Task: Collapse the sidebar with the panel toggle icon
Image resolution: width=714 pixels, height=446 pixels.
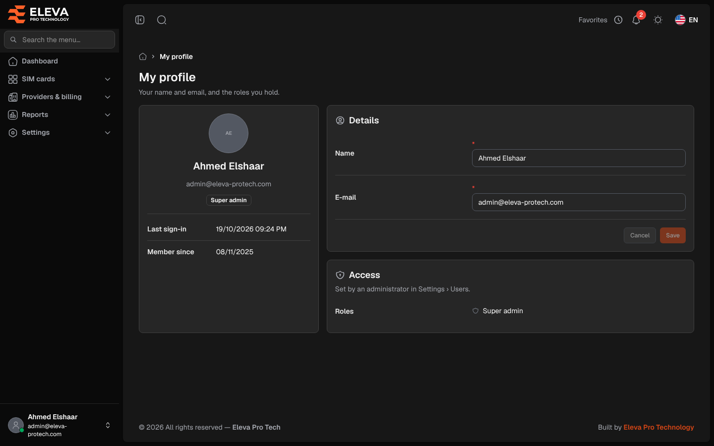Action: coord(140,20)
